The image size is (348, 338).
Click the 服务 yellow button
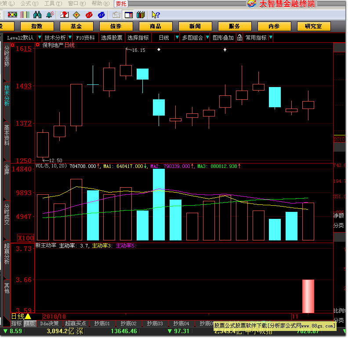(234, 26)
